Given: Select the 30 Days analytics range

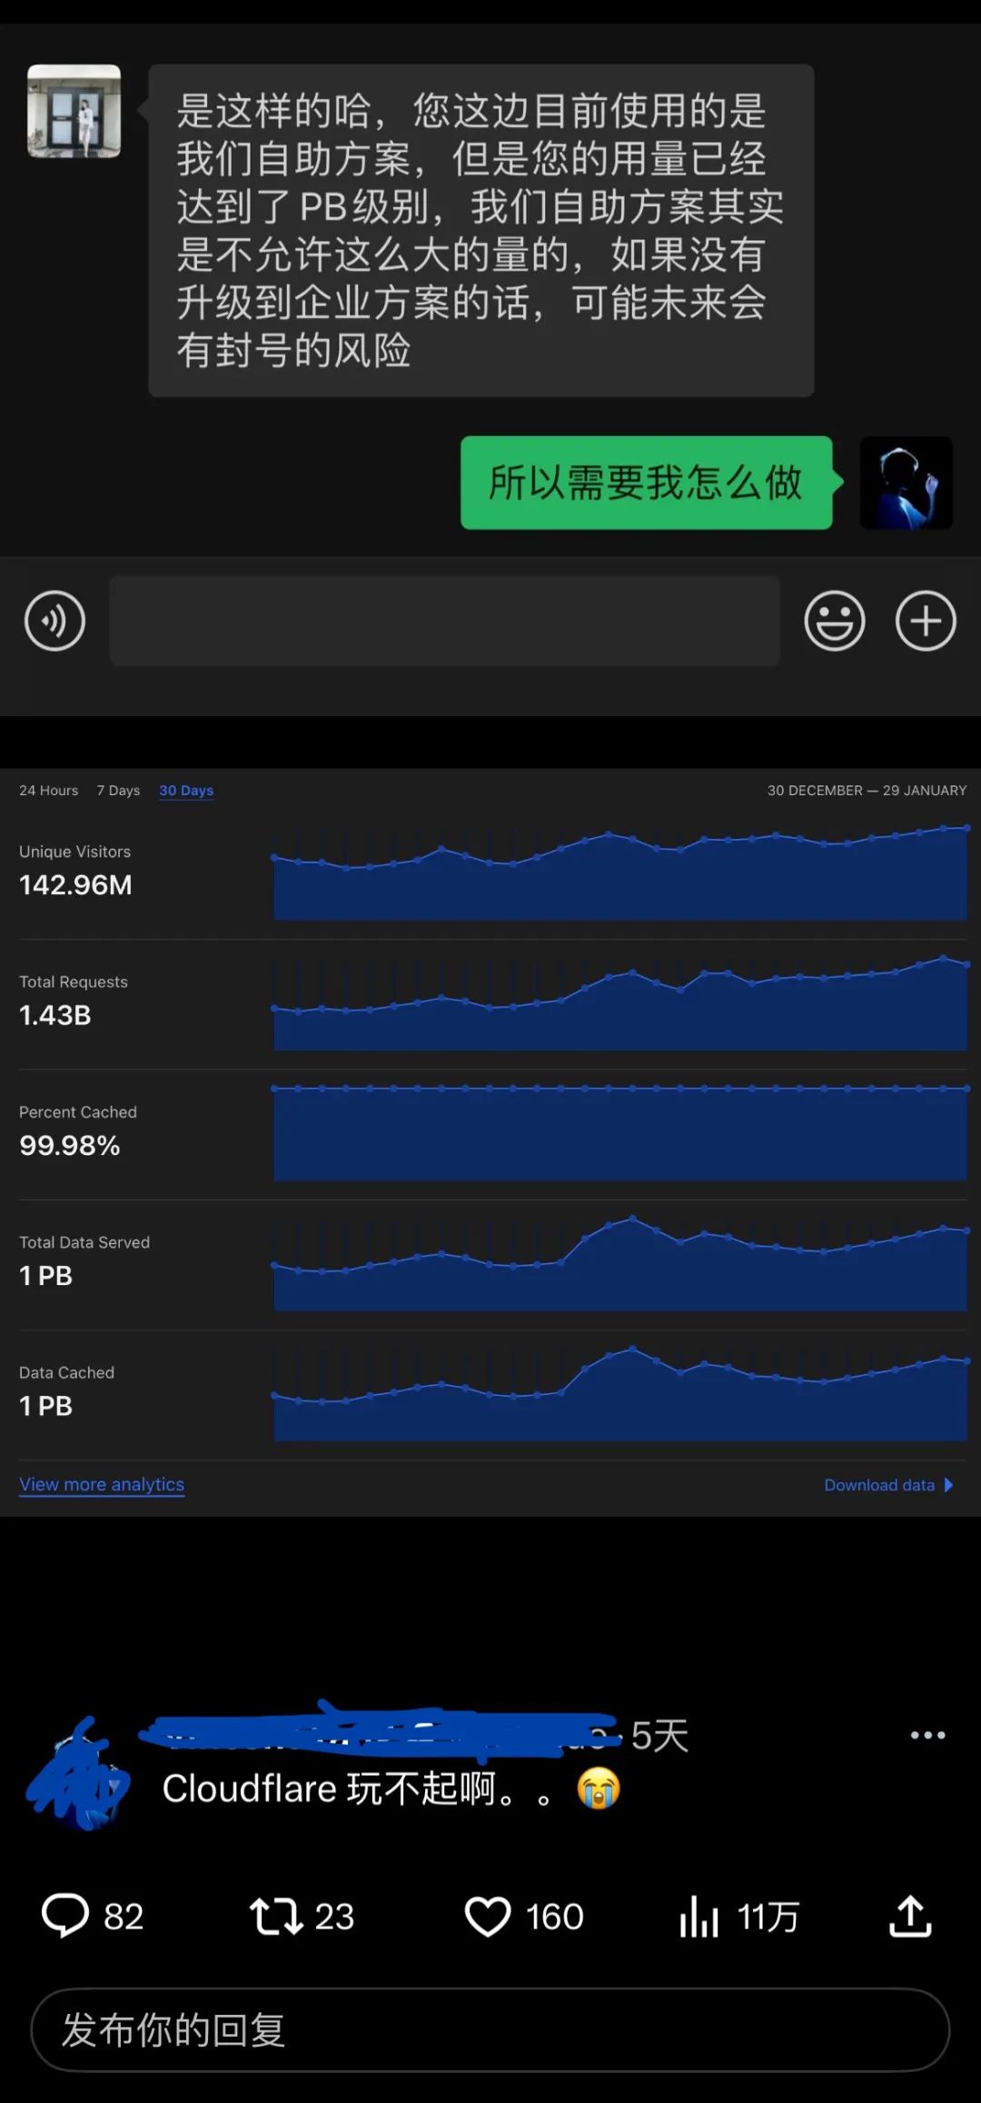Looking at the screenshot, I should tap(186, 791).
